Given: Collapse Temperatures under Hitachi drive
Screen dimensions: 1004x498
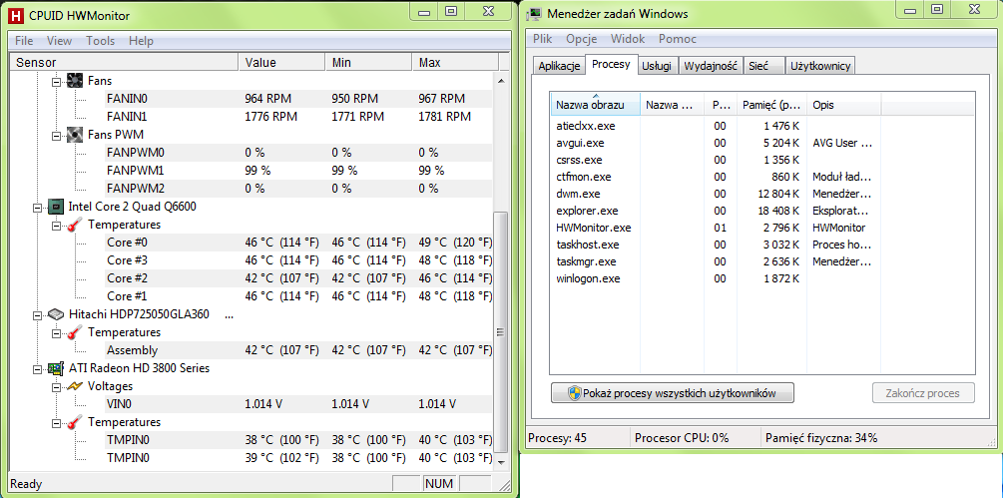Looking at the screenshot, I should [56, 332].
